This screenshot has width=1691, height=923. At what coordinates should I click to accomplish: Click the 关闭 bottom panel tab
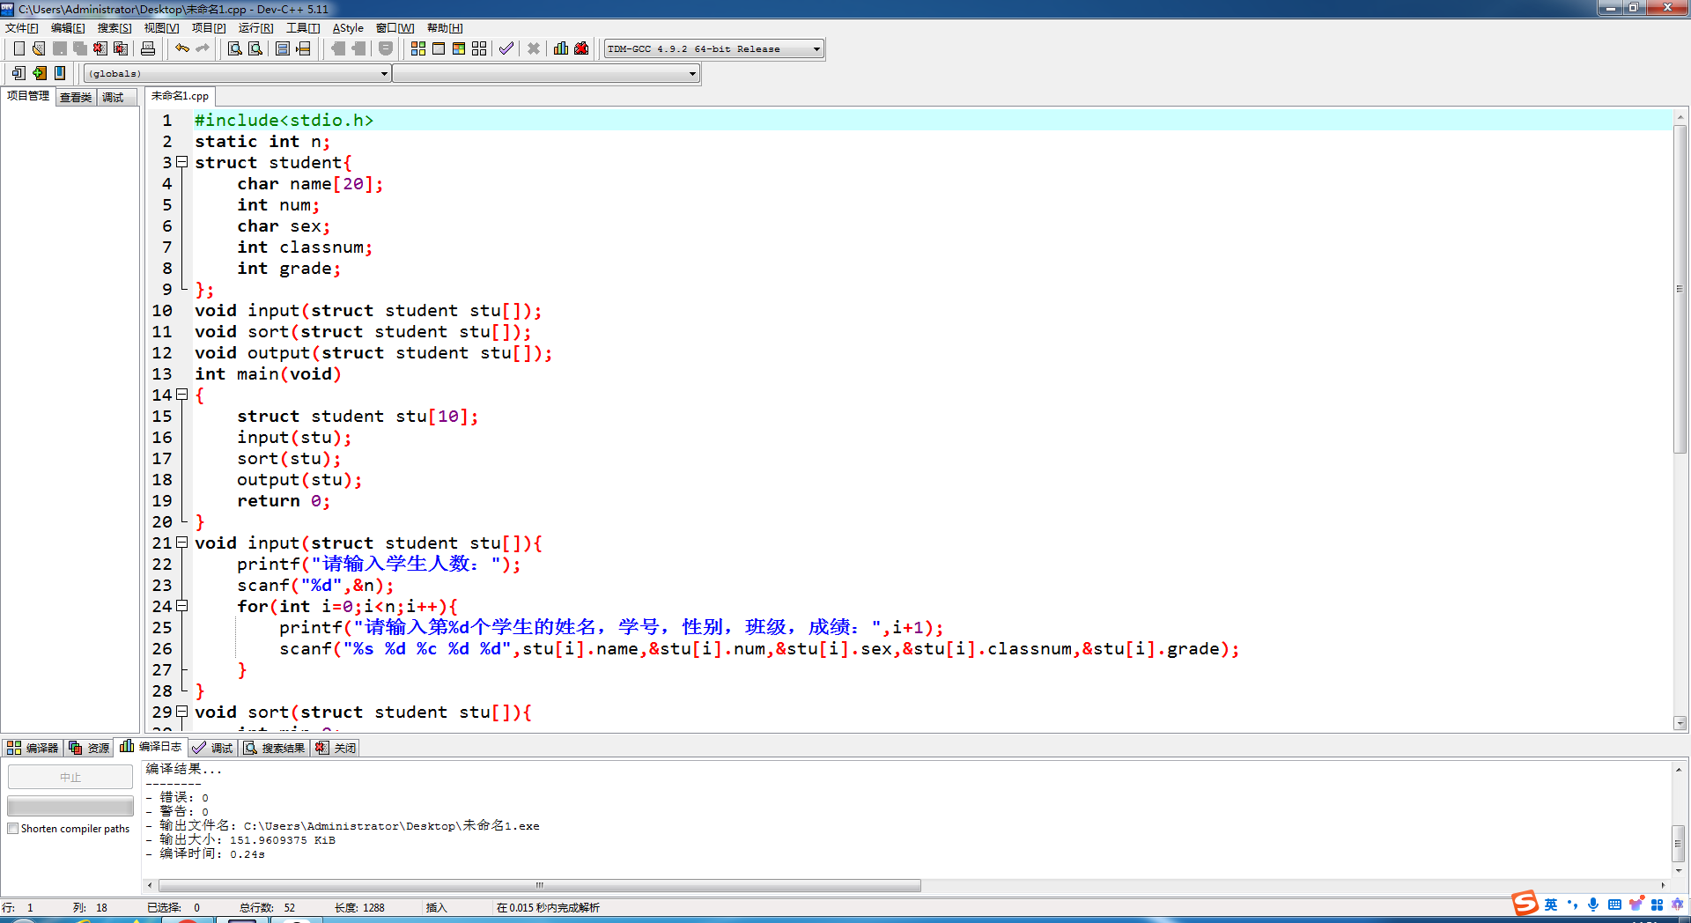pyautogui.click(x=336, y=748)
